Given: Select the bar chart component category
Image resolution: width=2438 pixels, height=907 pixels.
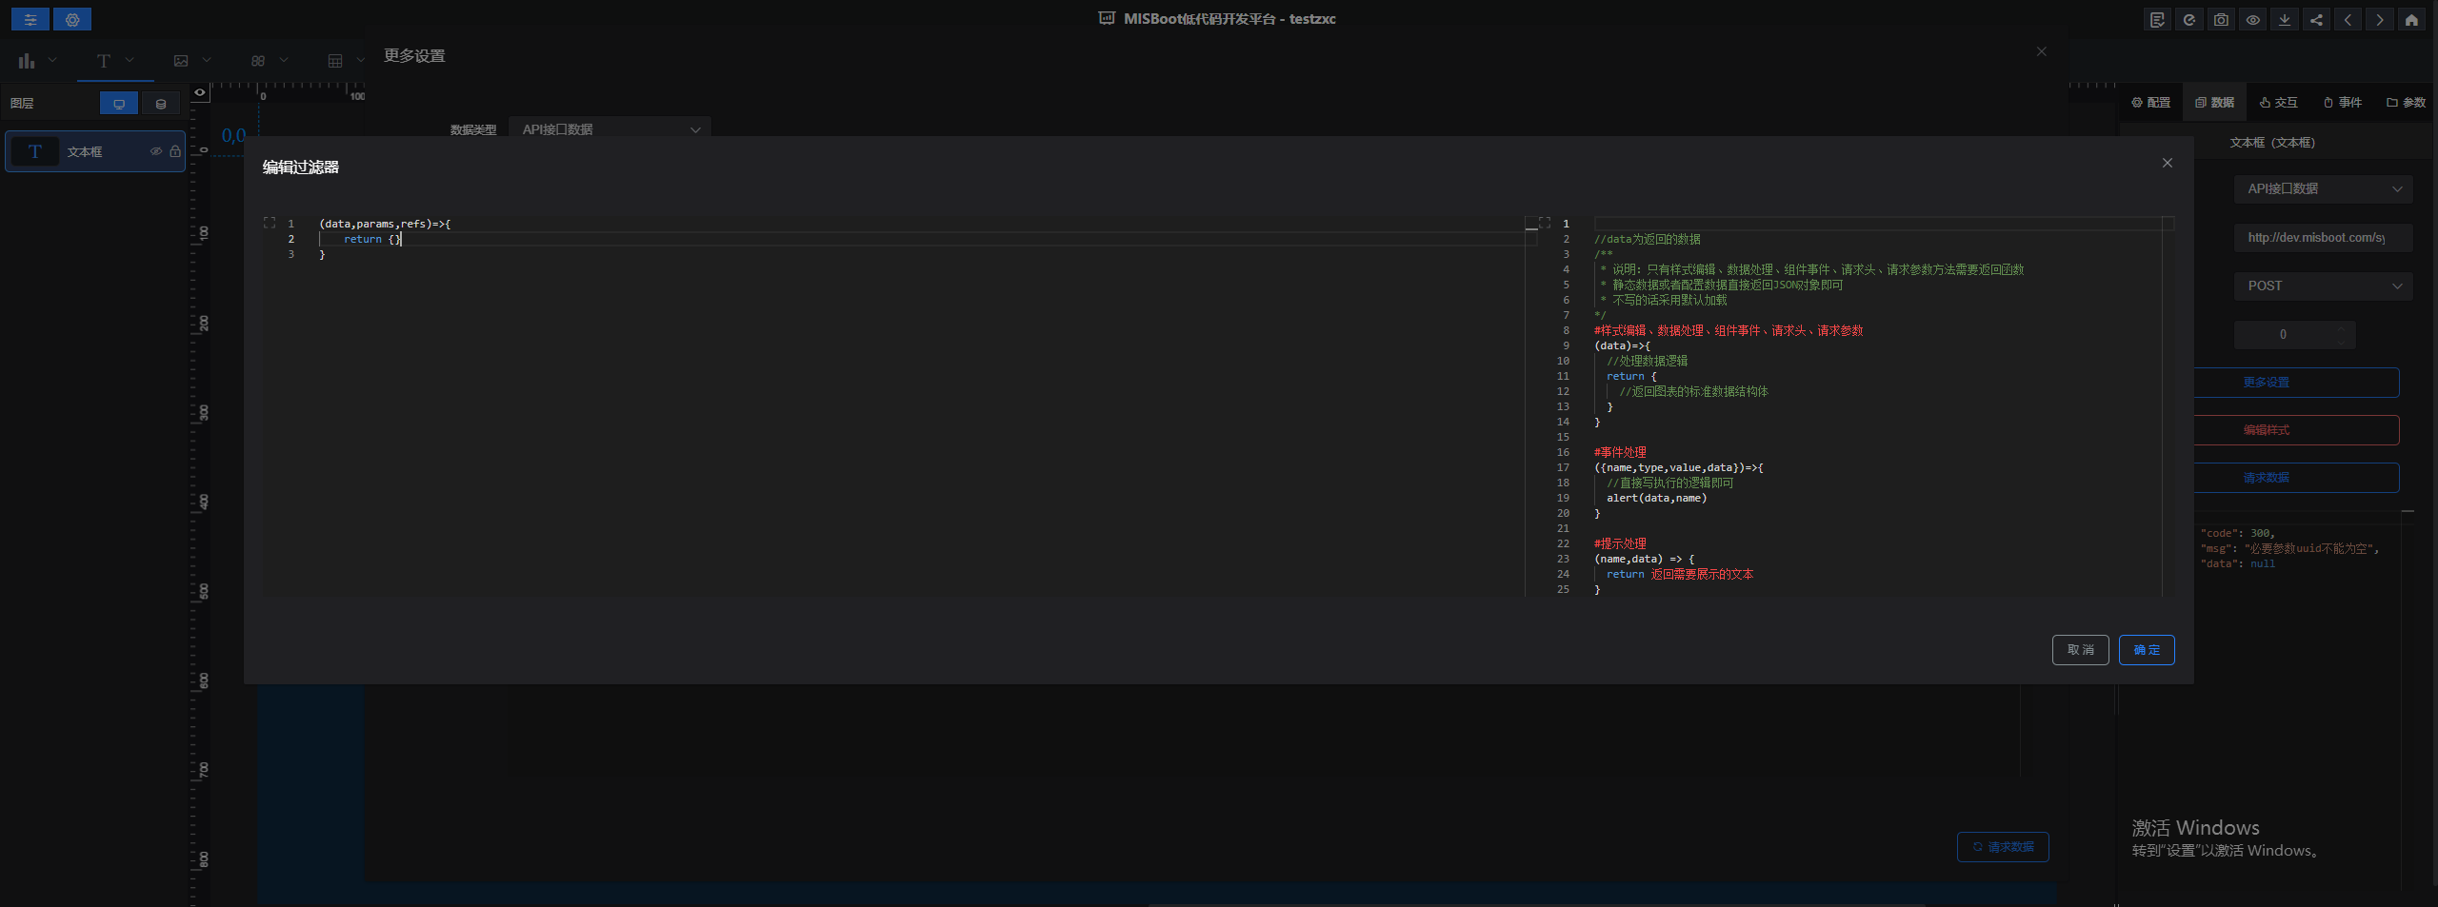Looking at the screenshot, I should pos(27,61).
